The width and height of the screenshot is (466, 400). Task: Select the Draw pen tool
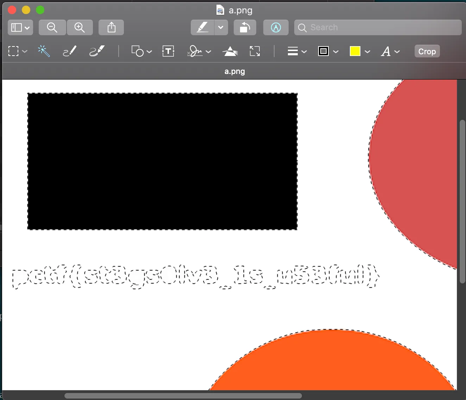[97, 51]
